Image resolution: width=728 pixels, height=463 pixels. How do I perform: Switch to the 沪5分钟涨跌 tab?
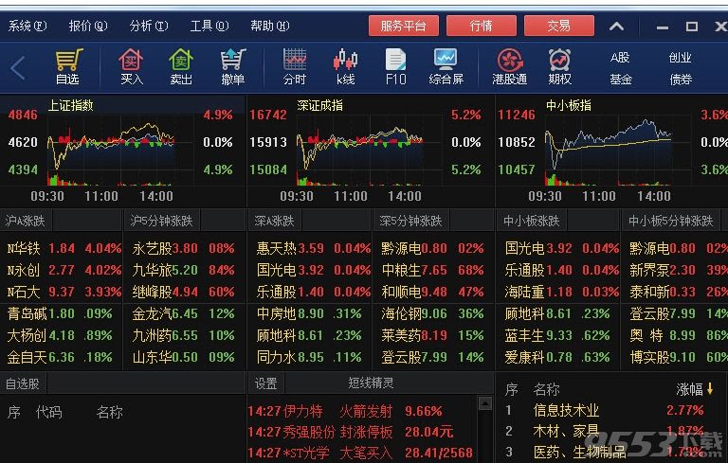pyautogui.click(x=161, y=221)
